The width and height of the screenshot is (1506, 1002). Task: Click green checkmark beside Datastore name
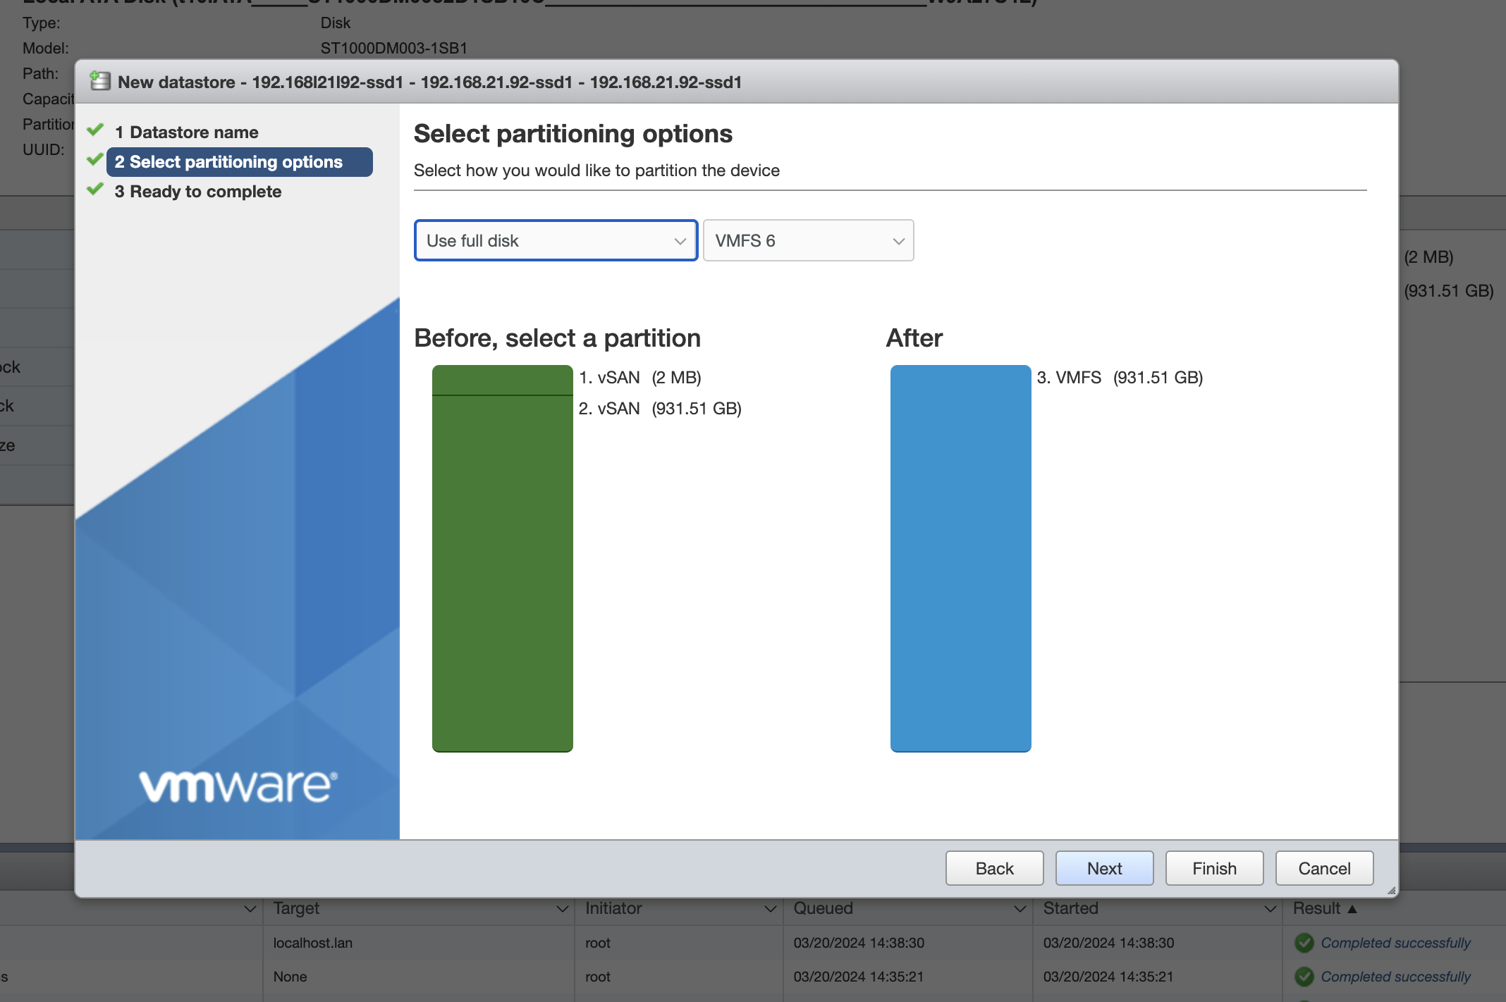[95, 131]
